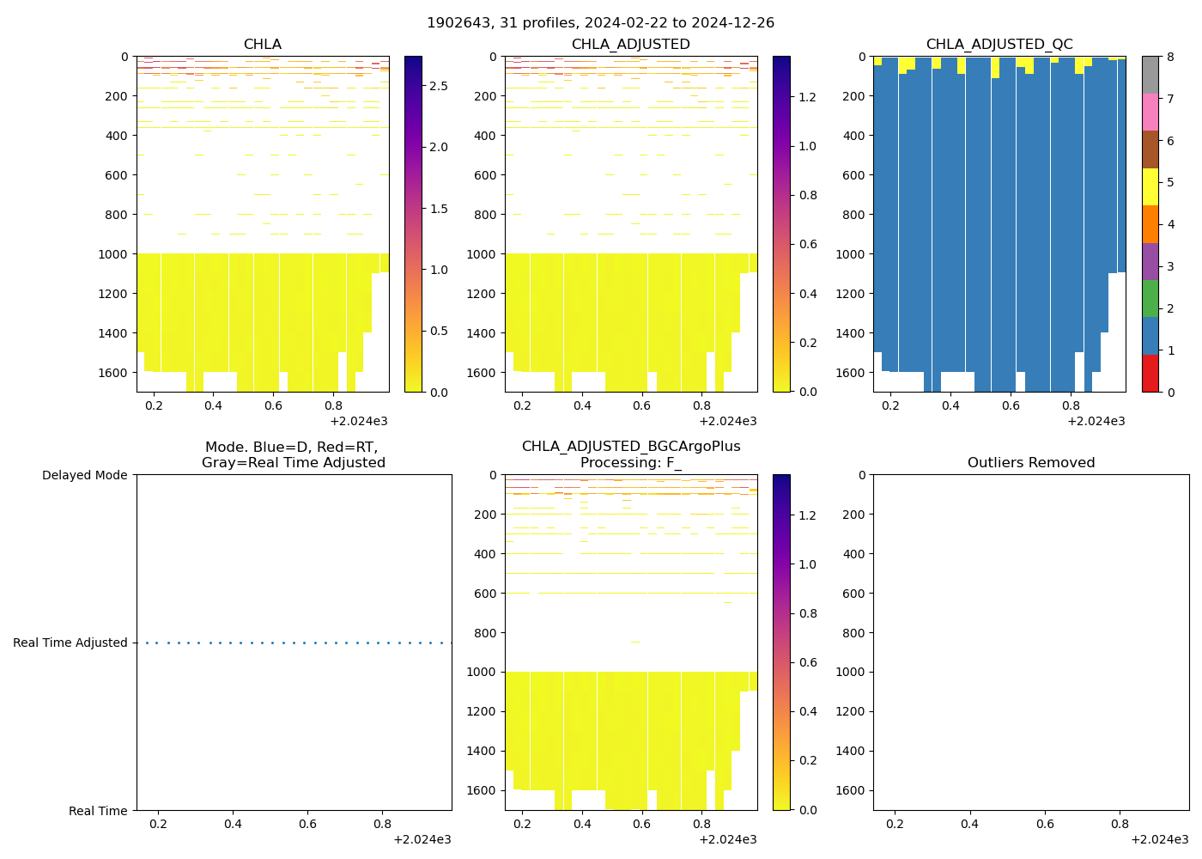Pick the purple QC flag 3 swatch

pos(1150,261)
